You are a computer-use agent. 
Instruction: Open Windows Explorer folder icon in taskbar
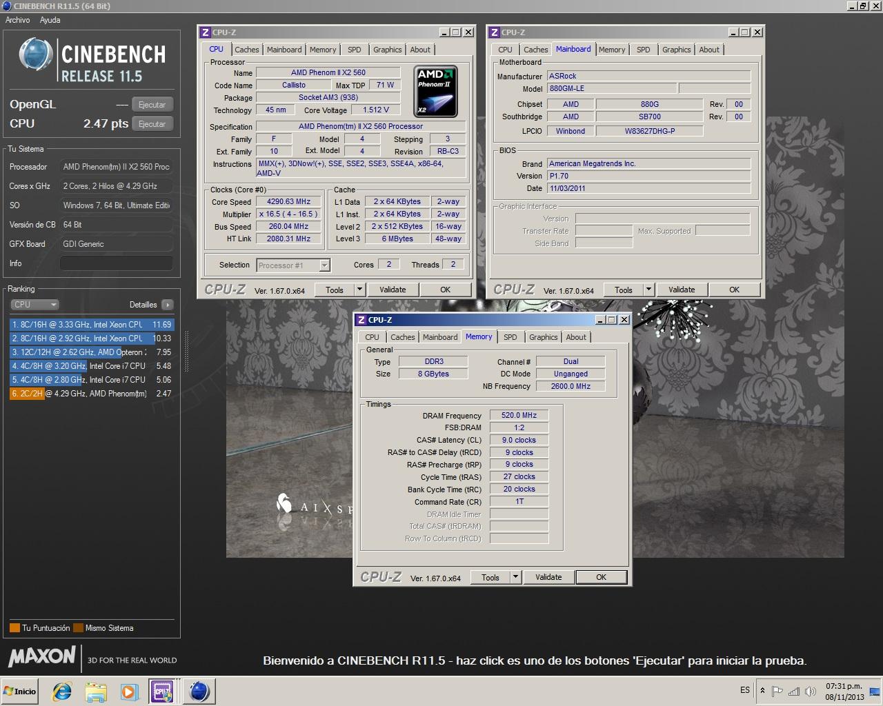point(96,691)
